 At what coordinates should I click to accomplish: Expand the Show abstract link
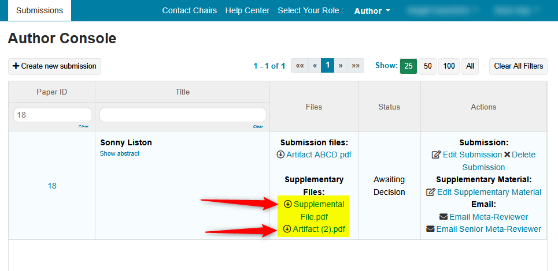click(x=119, y=153)
